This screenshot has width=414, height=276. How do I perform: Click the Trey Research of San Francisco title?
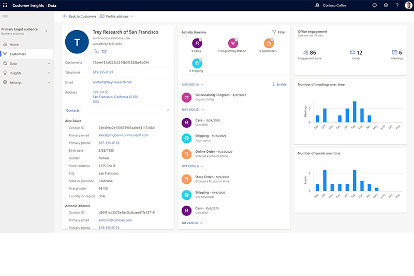pyautogui.click(x=125, y=32)
